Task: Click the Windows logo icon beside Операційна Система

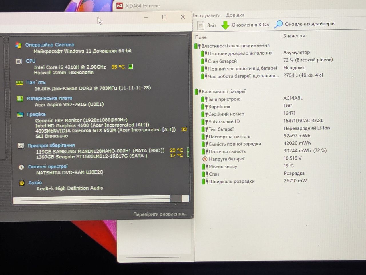Action: click(x=19, y=45)
